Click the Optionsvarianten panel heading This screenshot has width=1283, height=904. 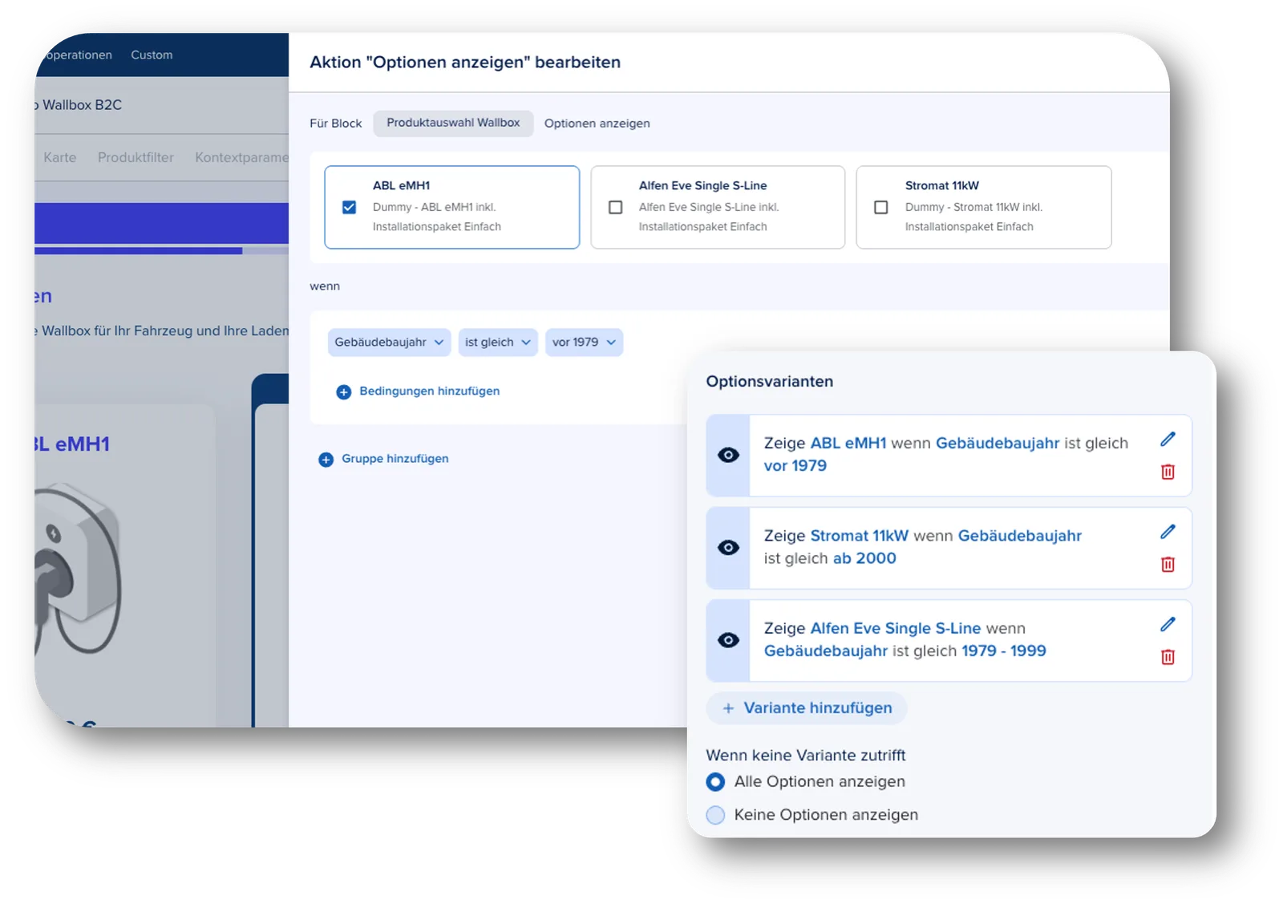pos(770,382)
